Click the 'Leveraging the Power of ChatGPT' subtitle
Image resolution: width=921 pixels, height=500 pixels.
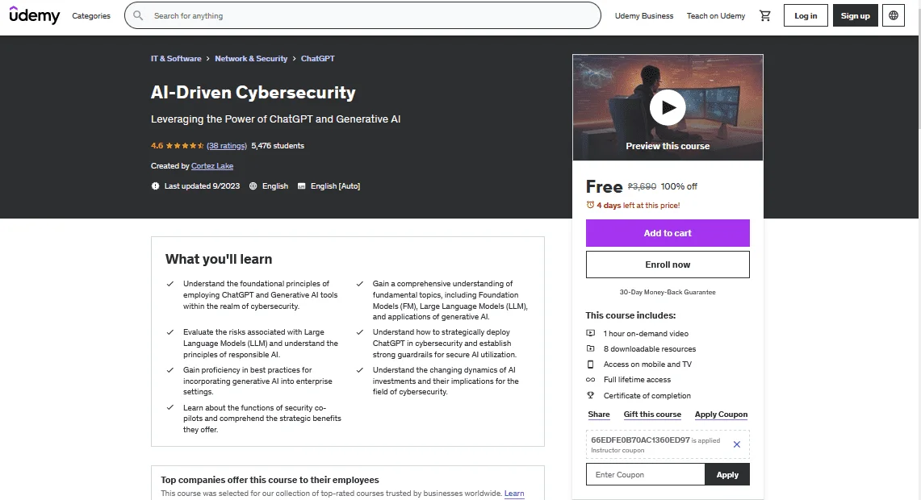pyautogui.click(x=275, y=119)
